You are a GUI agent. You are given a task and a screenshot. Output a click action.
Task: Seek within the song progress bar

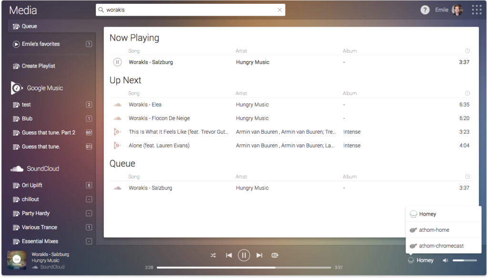(x=244, y=268)
